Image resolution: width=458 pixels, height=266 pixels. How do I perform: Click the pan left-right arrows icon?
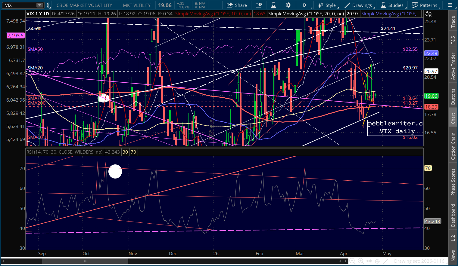point(369,261)
